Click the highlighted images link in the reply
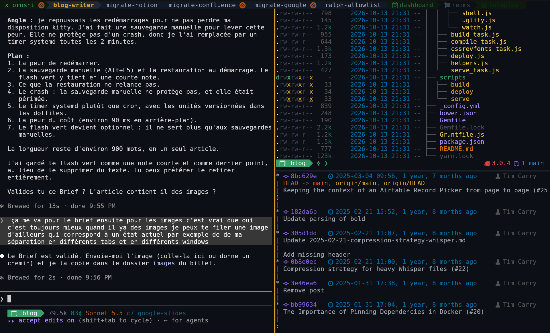550x333 pixels. (164, 263)
